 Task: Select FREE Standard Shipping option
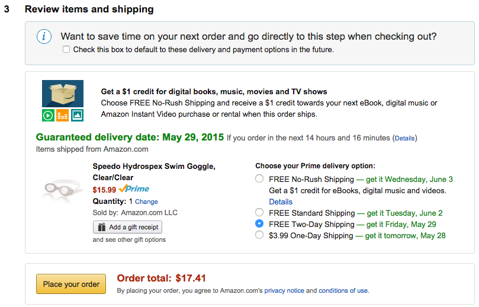[x=259, y=213]
